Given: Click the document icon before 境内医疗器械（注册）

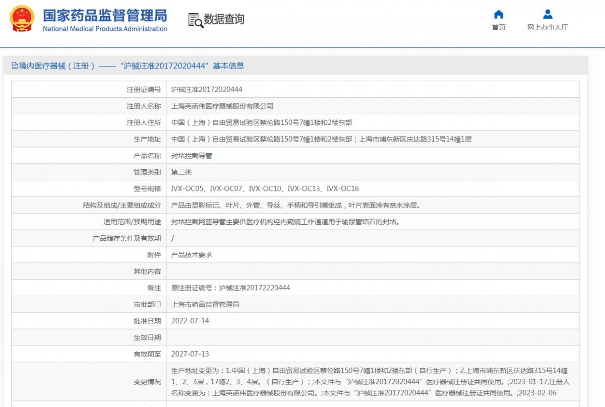Looking at the screenshot, I should pos(15,65).
